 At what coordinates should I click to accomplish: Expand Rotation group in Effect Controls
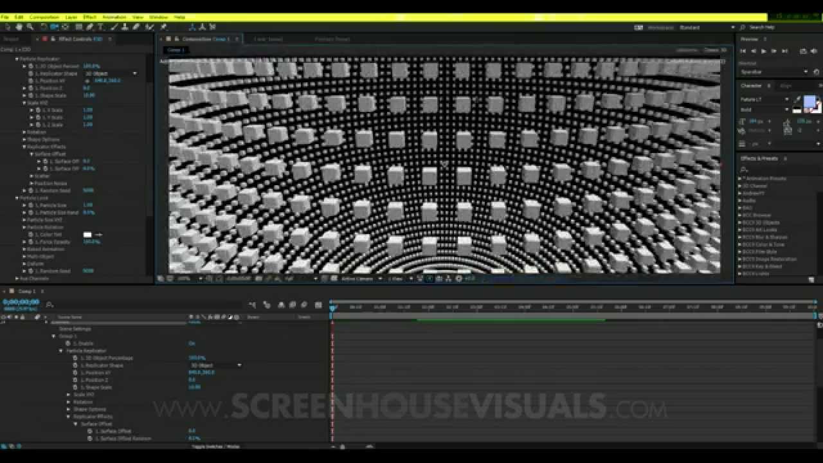(x=24, y=132)
